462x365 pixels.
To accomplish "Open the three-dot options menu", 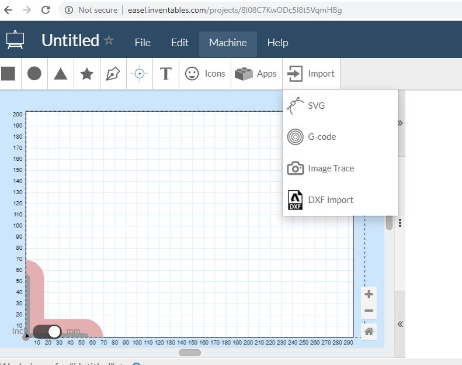I will [400, 223].
